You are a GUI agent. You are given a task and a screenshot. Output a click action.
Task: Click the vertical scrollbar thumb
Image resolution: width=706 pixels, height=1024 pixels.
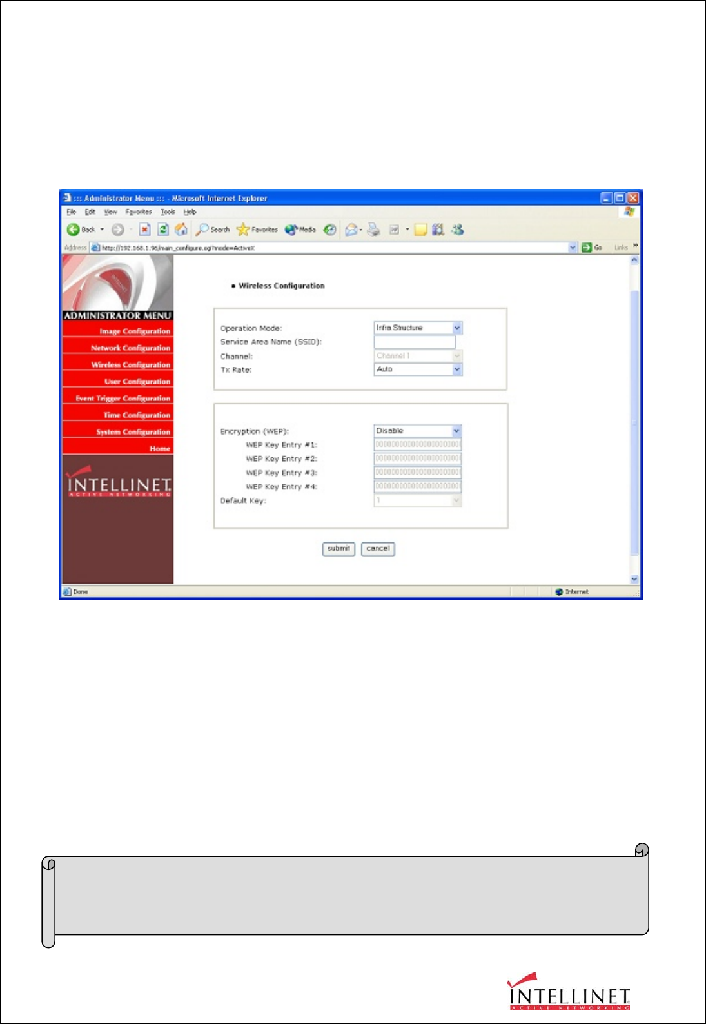(x=634, y=422)
